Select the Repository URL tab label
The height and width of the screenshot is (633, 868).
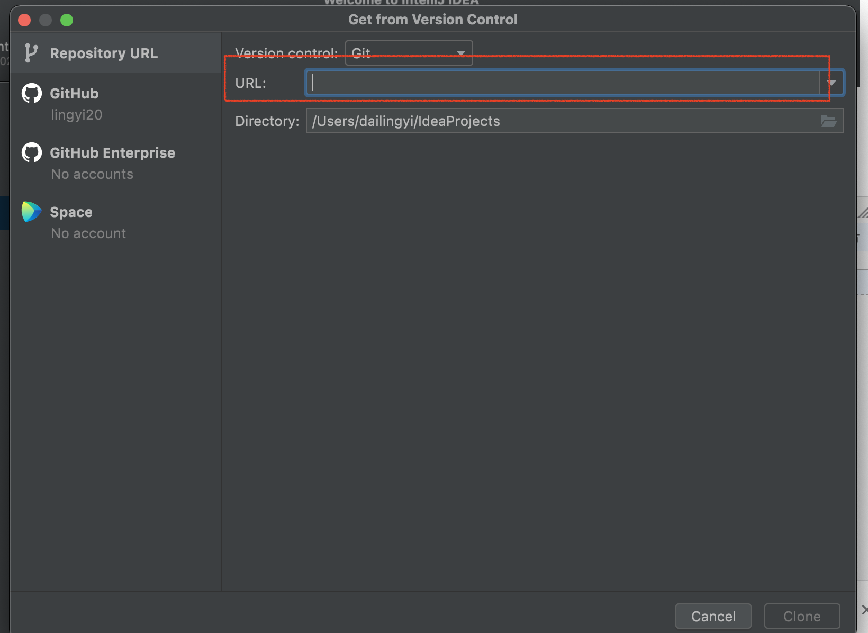[x=104, y=53]
